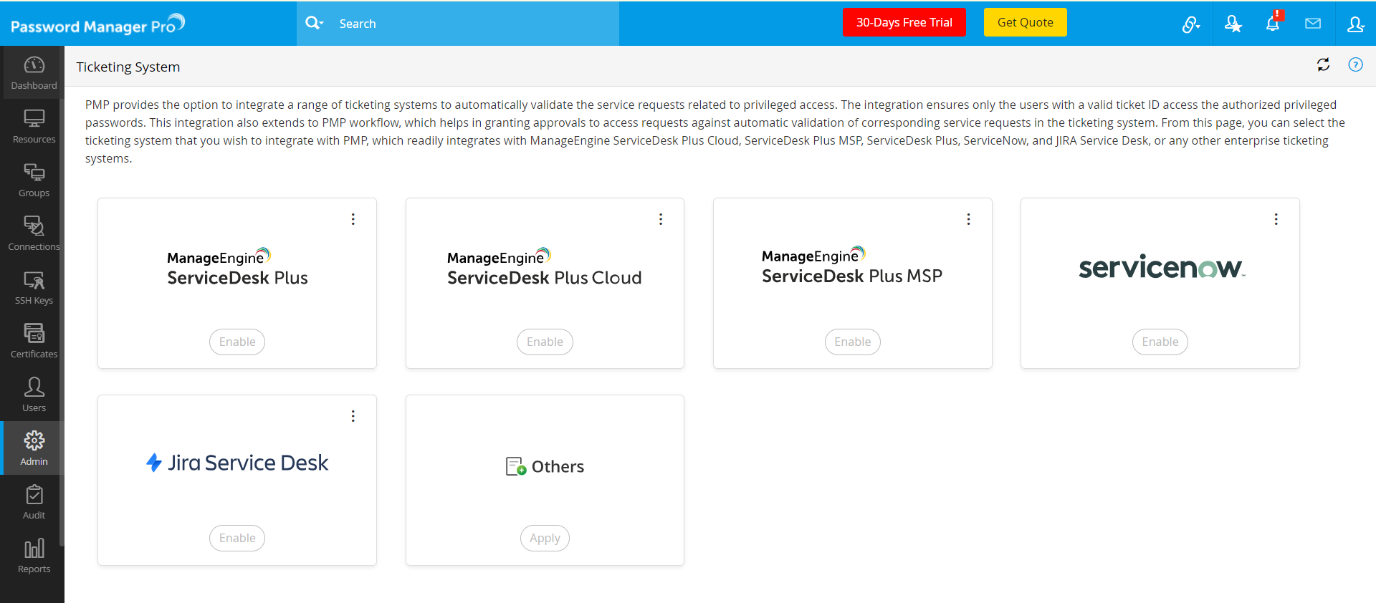Open the SSH Keys section
1376x603 pixels.
[x=34, y=288]
